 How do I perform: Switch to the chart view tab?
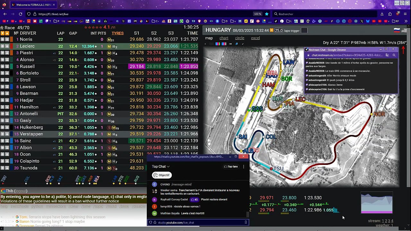point(224,38)
